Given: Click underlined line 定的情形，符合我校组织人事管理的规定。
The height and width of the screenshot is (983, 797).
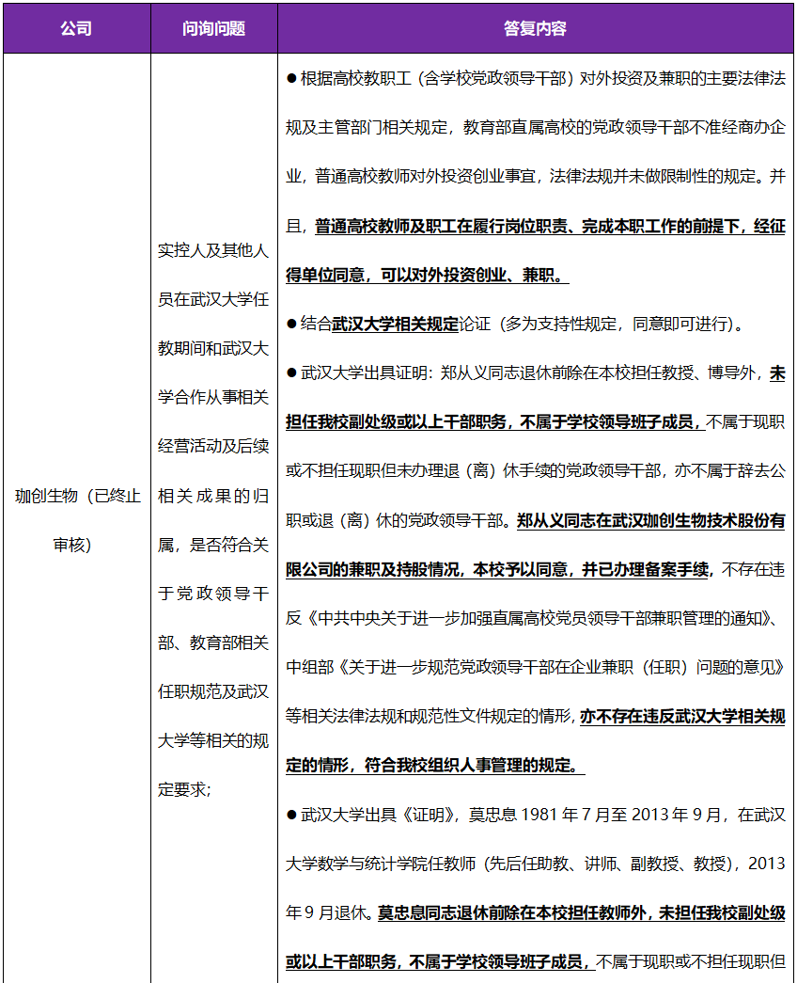Looking at the screenshot, I should 435,766.
